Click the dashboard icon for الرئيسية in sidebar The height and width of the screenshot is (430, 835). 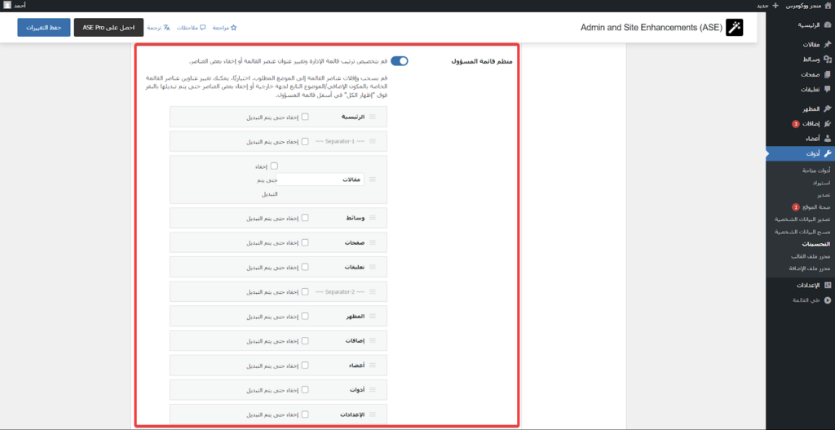click(827, 25)
